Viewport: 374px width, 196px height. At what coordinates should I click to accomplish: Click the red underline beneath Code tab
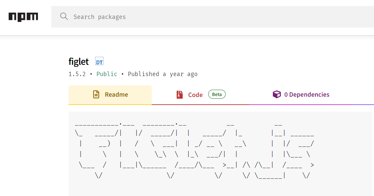point(200,104)
